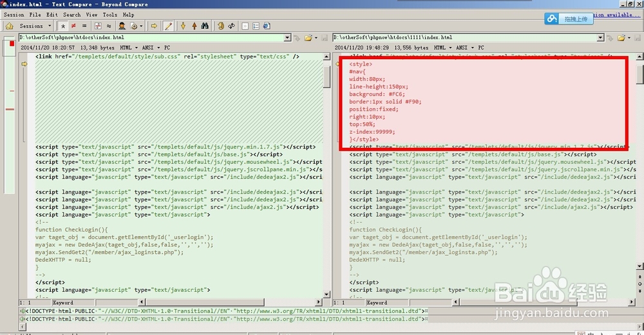Open the View menu
Screen dimensions: 644x335
click(91, 15)
